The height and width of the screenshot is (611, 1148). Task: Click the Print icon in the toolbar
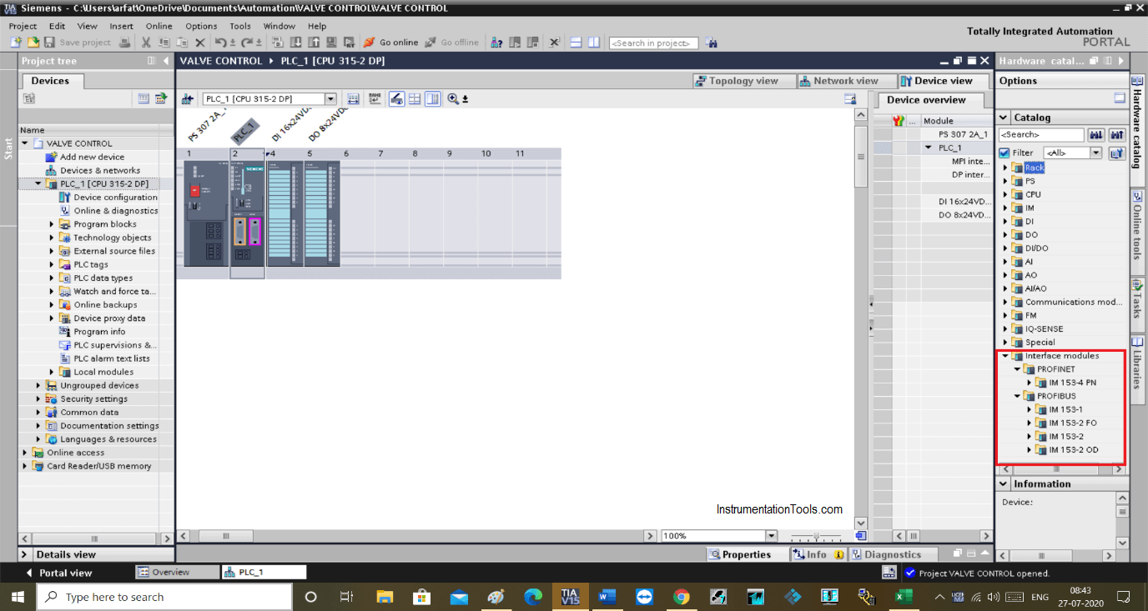pos(124,42)
